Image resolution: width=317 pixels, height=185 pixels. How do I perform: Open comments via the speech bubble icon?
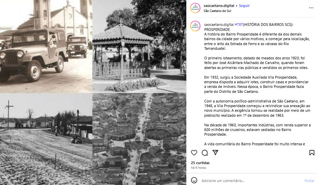(205, 153)
